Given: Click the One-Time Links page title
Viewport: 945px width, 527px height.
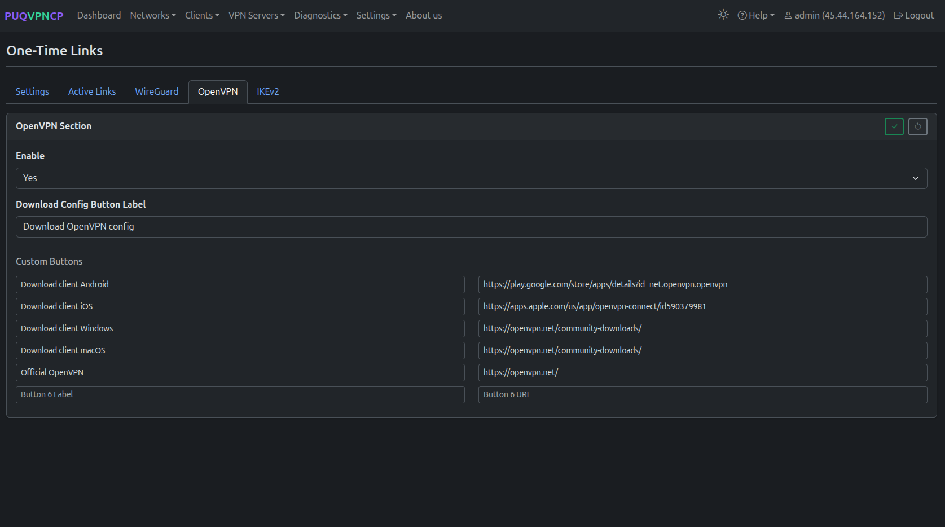Looking at the screenshot, I should tap(55, 50).
